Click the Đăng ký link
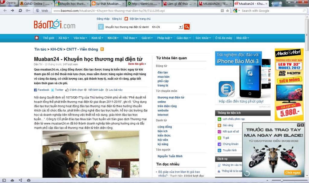309x183 pixels. [117, 19]
